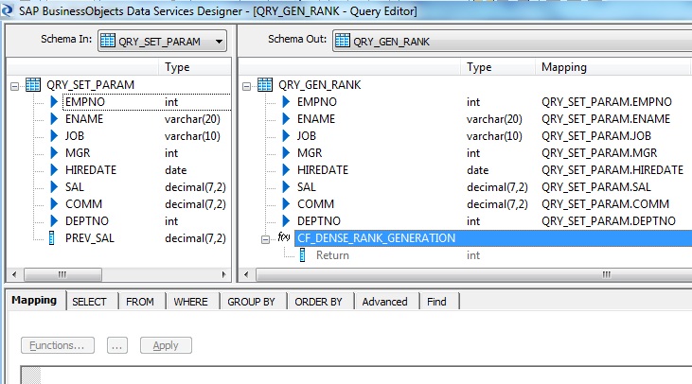692x384 pixels.
Task: Click right scroll arrow of input schema scrollbar
Action: pyautogui.click(x=223, y=274)
